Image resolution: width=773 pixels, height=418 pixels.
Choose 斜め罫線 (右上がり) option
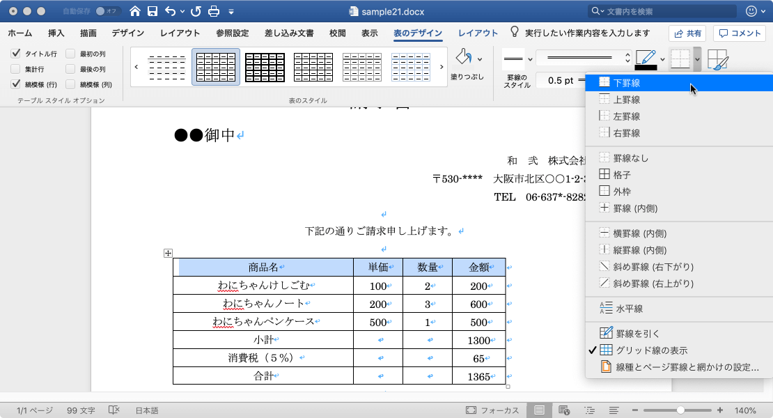pyautogui.click(x=679, y=284)
